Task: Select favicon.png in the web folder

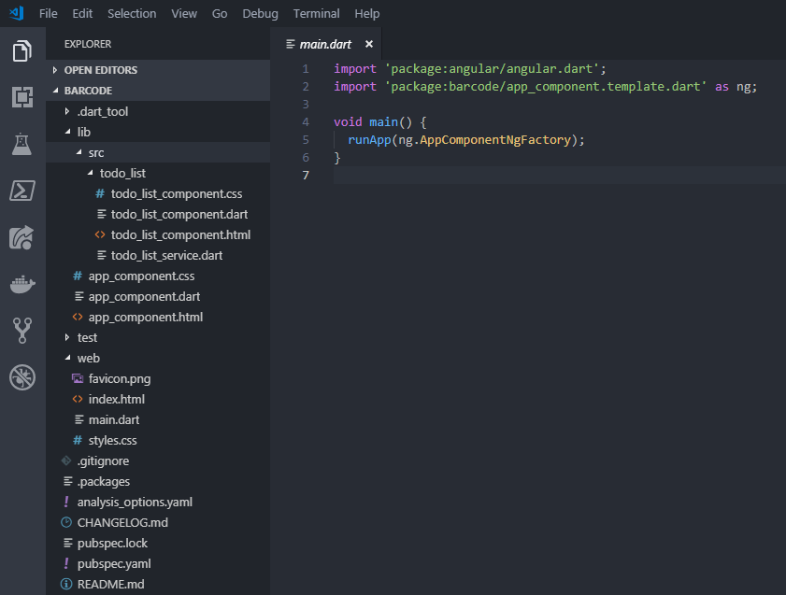Action: point(119,378)
